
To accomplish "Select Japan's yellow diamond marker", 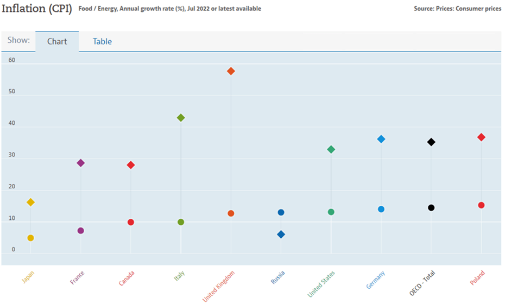I will (x=30, y=202).
